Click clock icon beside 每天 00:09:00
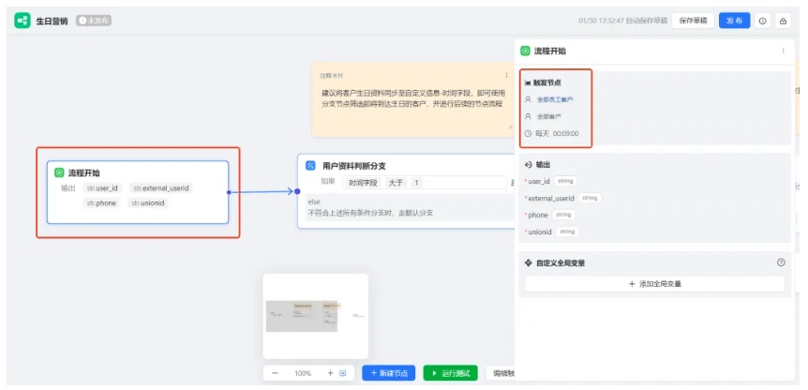 pos(528,133)
